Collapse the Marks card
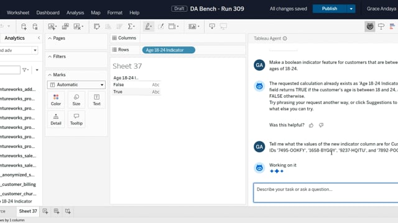Screen dimensions: 398x223 click(50, 75)
